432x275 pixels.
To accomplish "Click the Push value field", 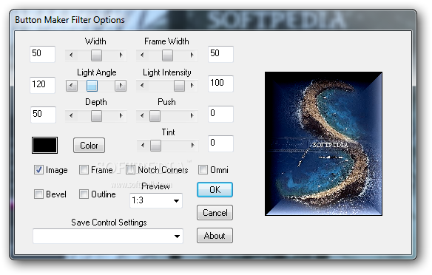I will coord(220,114).
